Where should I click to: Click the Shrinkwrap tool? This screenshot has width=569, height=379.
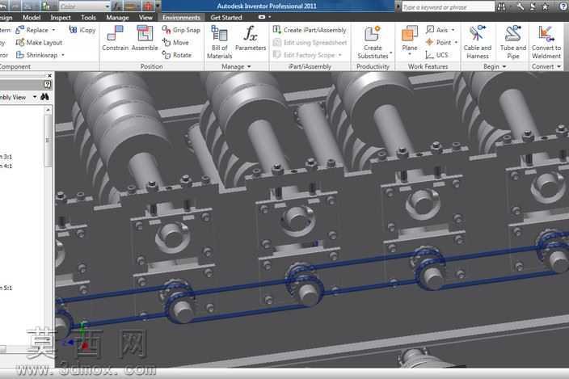point(36,55)
